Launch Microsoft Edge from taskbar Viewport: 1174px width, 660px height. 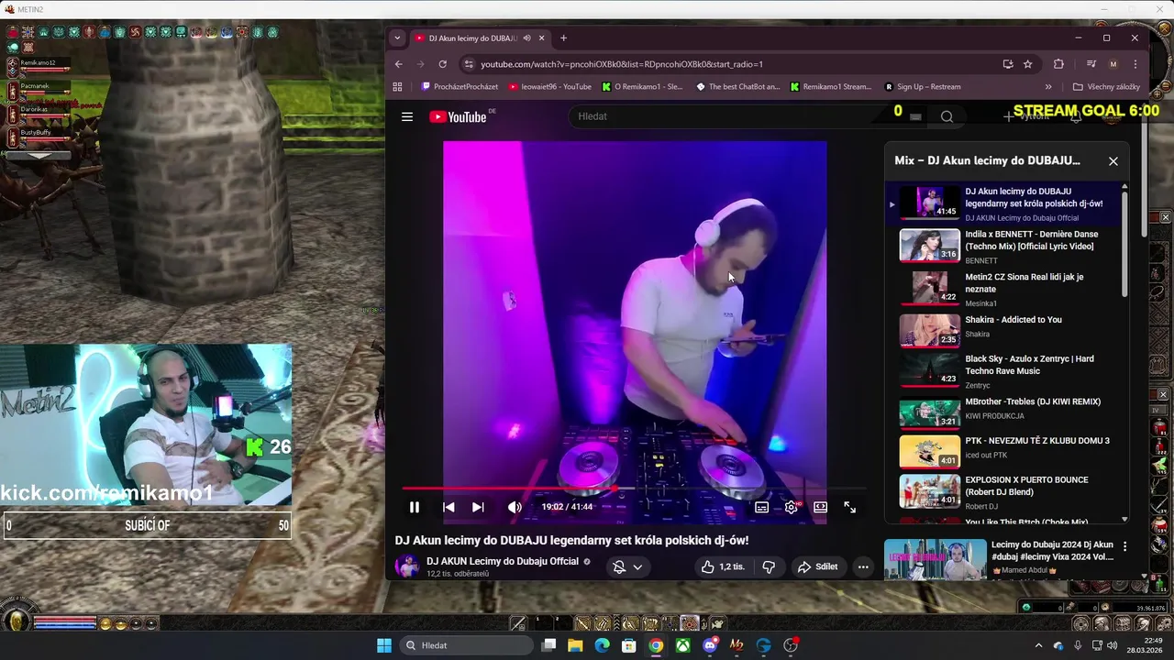(602, 645)
